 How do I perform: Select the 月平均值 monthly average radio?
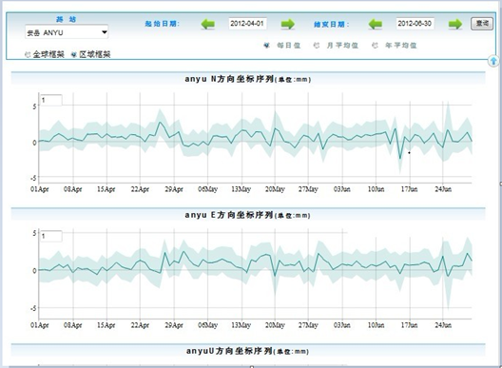pyautogui.click(x=317, y=46)
